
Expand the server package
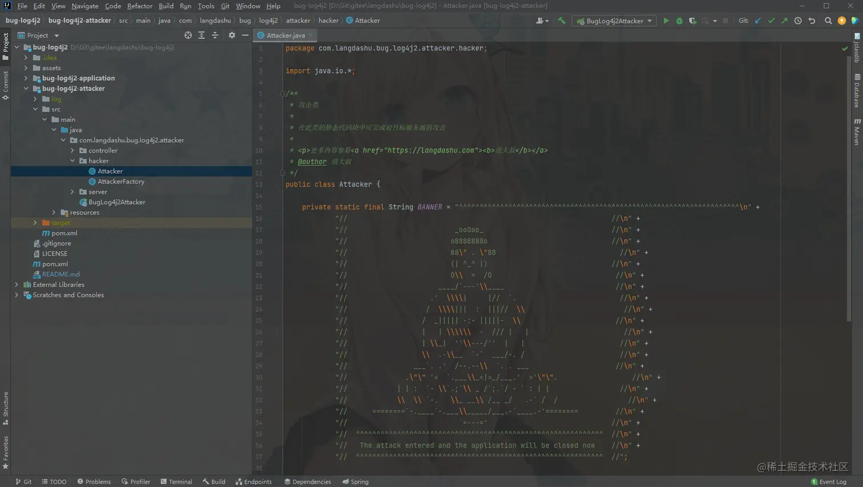coord(72,192)
